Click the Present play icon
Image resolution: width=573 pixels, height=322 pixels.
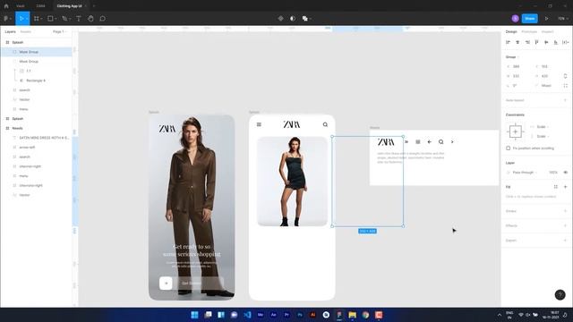coord(547,19)
